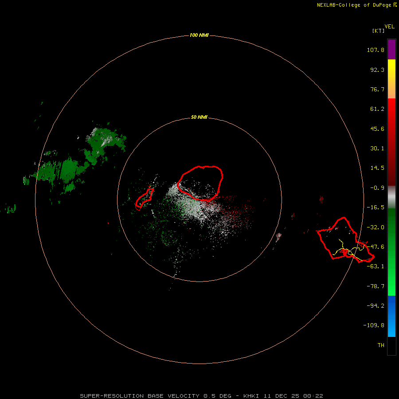
Task: Click the blue segment of the color bar
Action: pyautogui.click(x=391, y=316)
